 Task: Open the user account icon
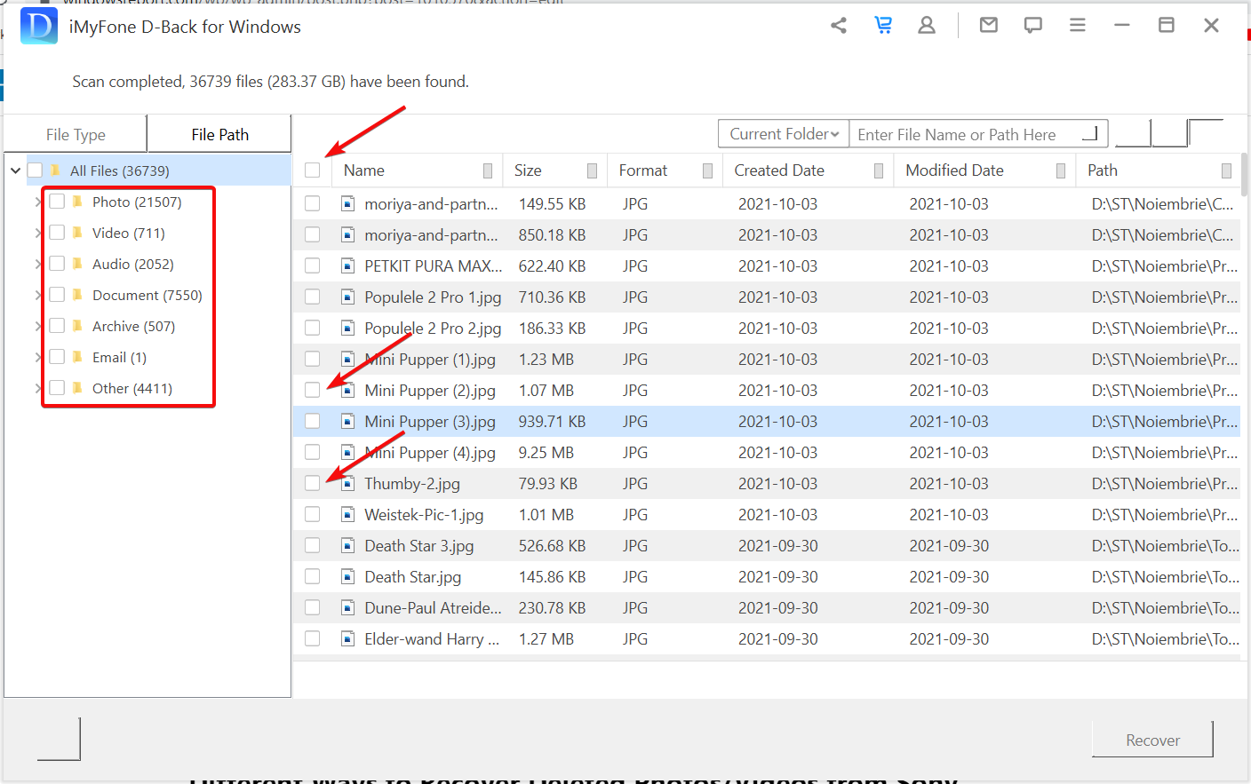(x=927, y=26)
